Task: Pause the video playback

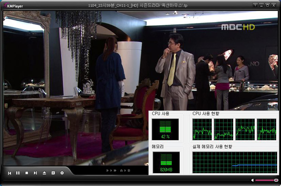Action: (18, 173)
